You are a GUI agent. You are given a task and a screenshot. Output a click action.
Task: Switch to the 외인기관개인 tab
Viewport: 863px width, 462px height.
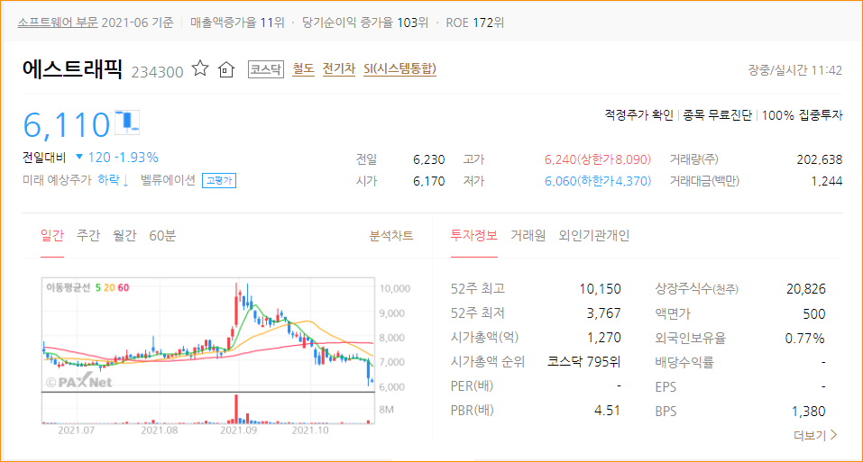tap(594, 236)
